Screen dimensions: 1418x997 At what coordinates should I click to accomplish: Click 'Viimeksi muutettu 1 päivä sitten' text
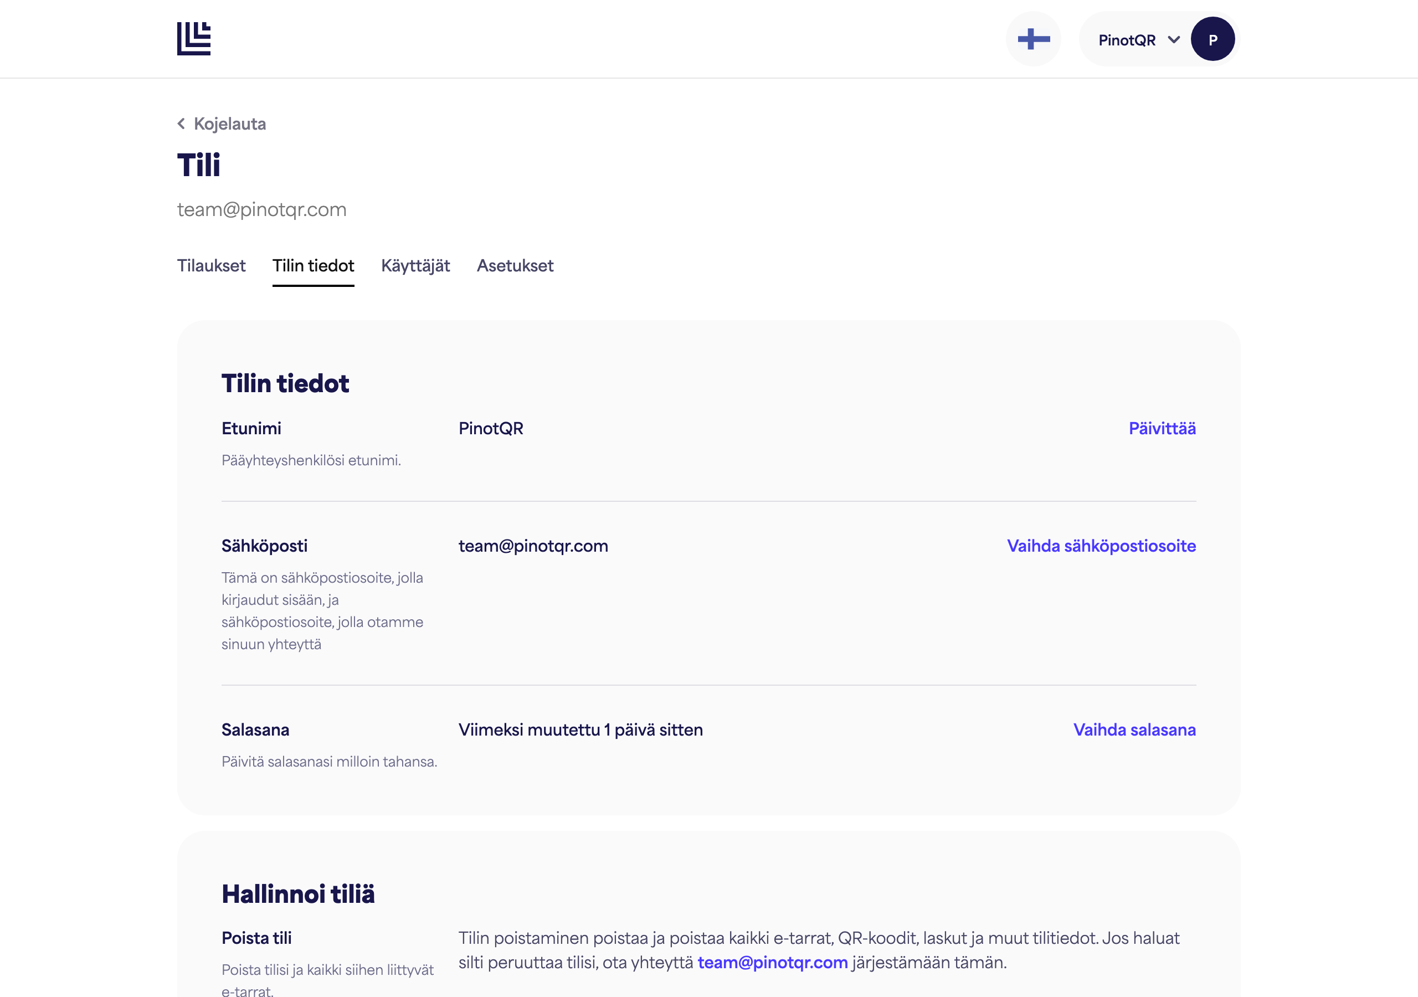coord(580,729)
